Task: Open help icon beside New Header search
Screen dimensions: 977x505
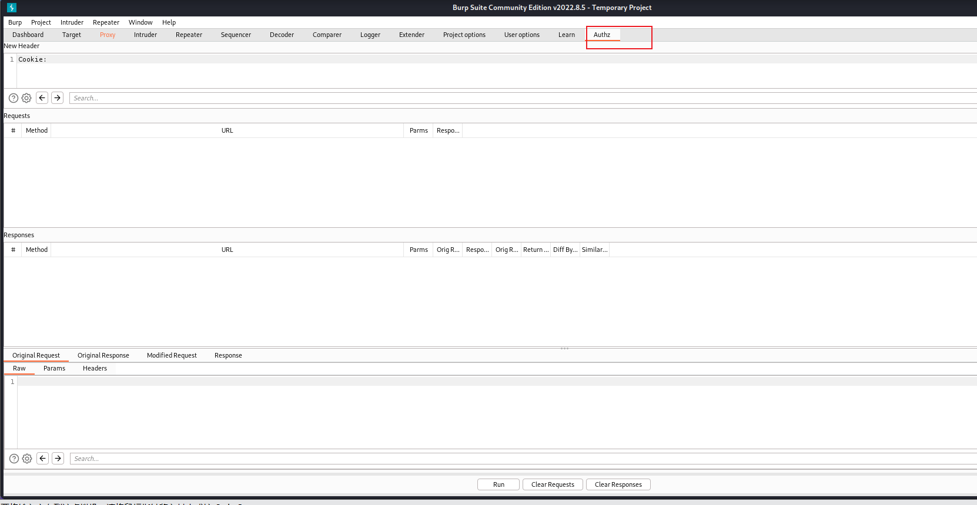Action: coord(14,98)
